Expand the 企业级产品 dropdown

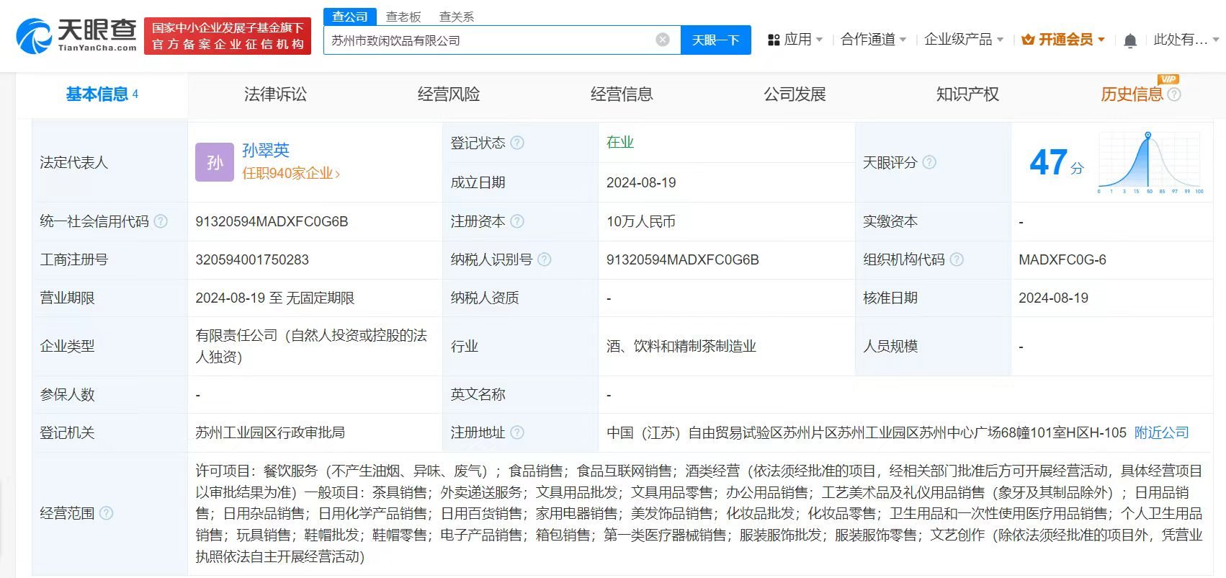click(963, 40)
